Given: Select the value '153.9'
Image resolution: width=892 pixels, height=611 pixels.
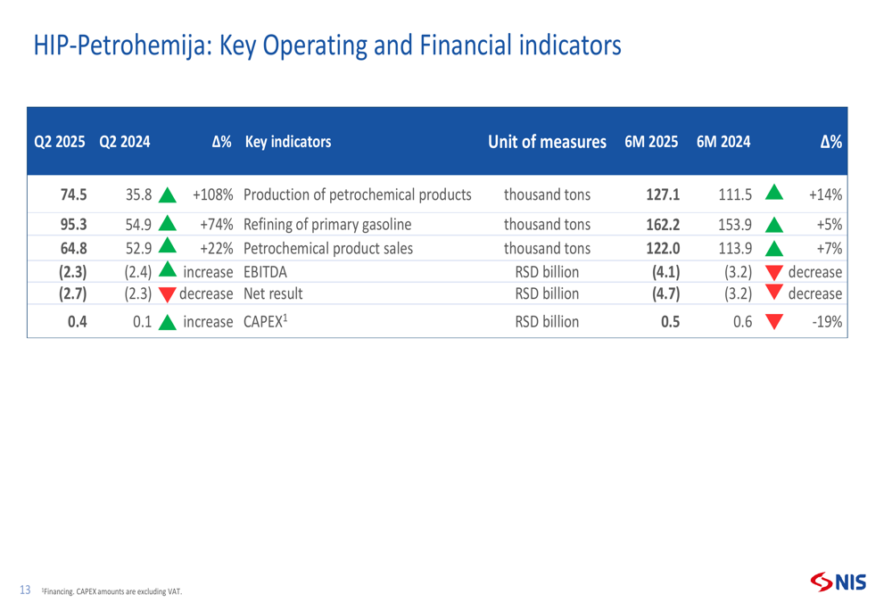Looking at the screenshot, I should click(x=735, y=225).
